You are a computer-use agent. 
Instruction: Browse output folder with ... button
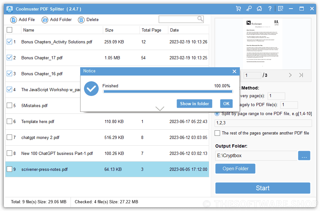pyautogui.click(x=304, y=156)
